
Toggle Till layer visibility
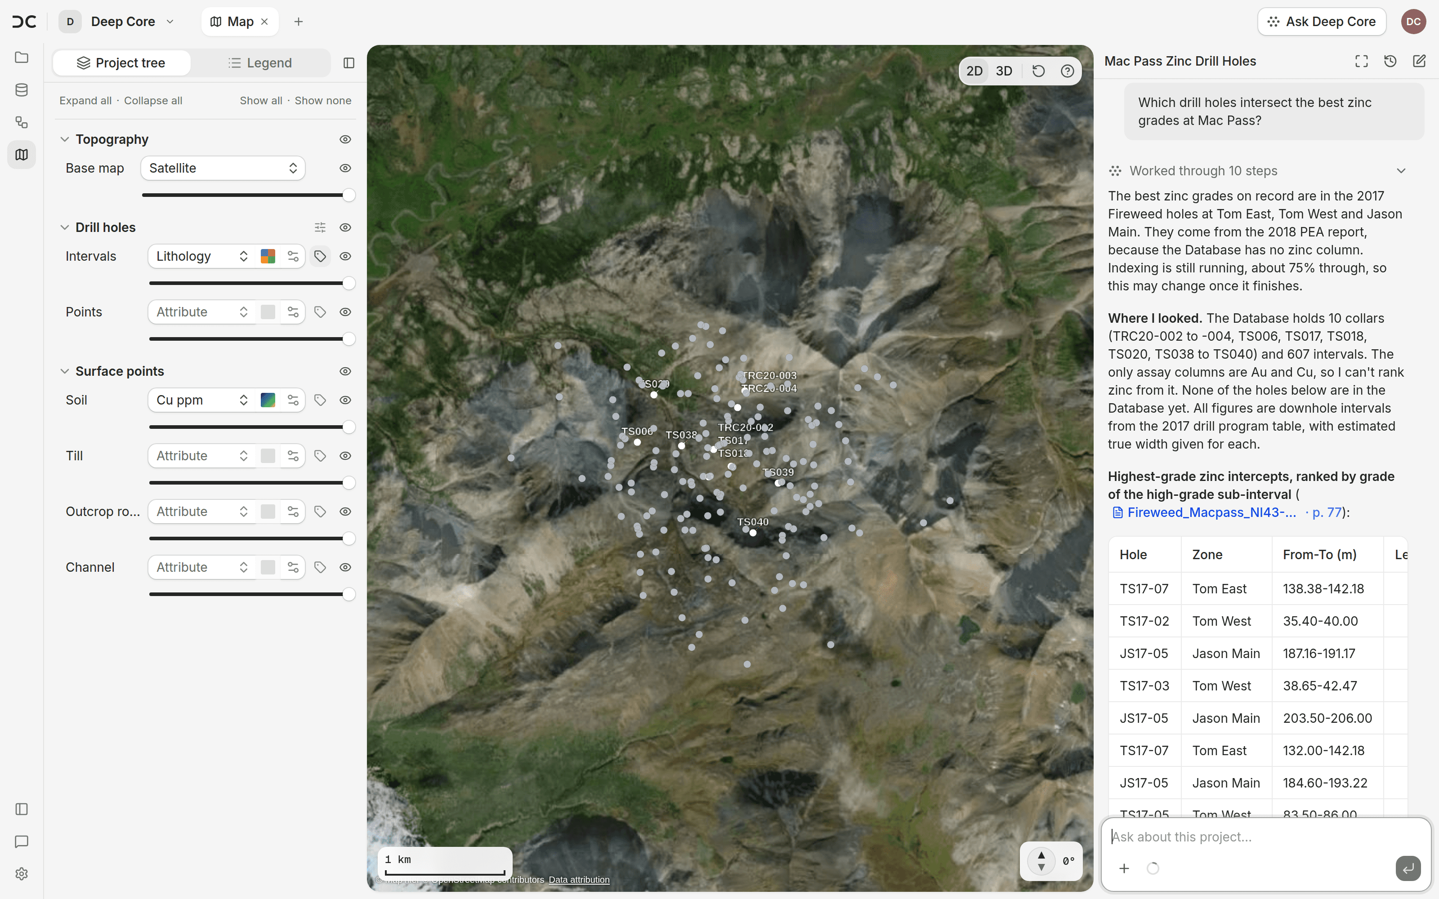[345, 456]
